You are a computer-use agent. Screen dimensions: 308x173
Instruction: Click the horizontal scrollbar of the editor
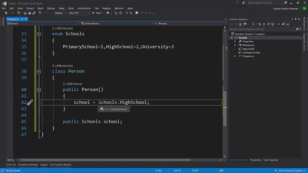[x=106, y=160]
